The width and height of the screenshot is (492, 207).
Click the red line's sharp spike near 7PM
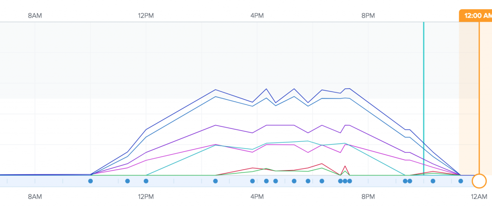click(344, 166)
